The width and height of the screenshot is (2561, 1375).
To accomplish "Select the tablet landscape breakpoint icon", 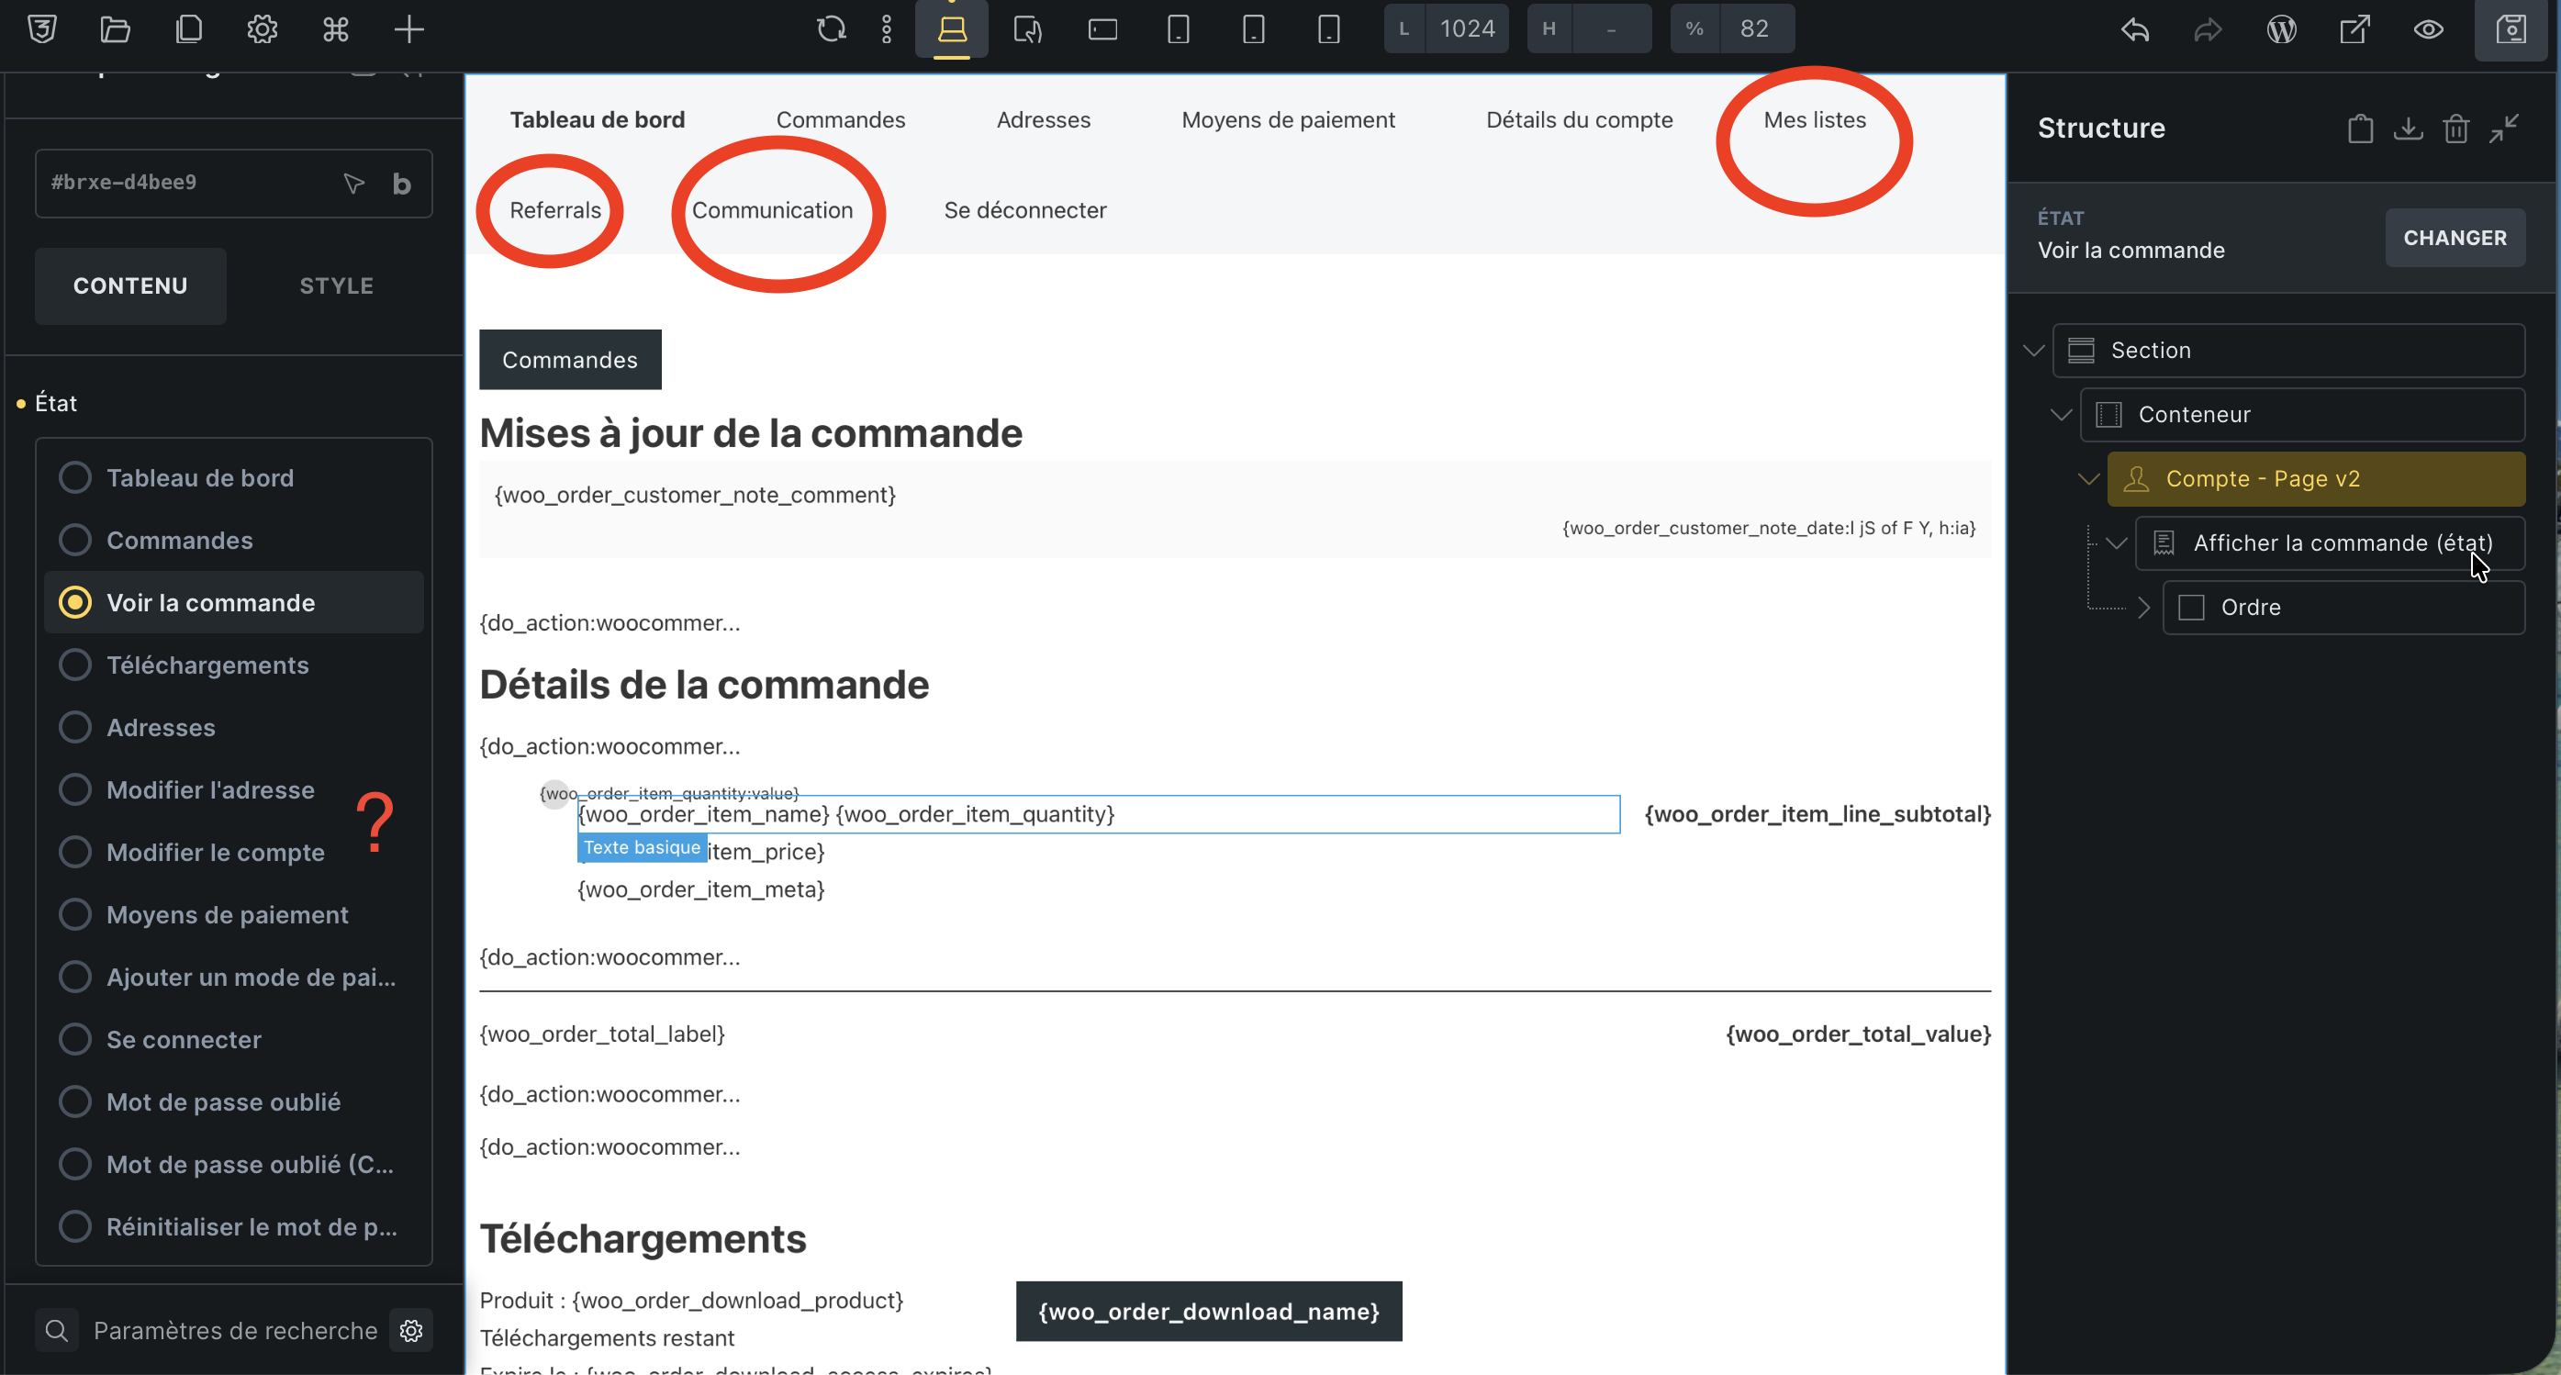I will (x=1102, y=28).
